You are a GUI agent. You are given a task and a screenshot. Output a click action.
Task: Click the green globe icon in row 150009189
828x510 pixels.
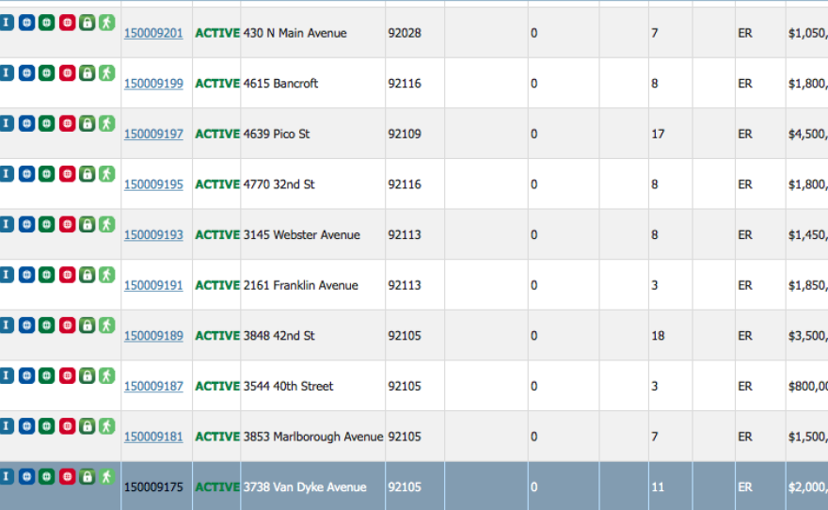(x=46, y=326)
